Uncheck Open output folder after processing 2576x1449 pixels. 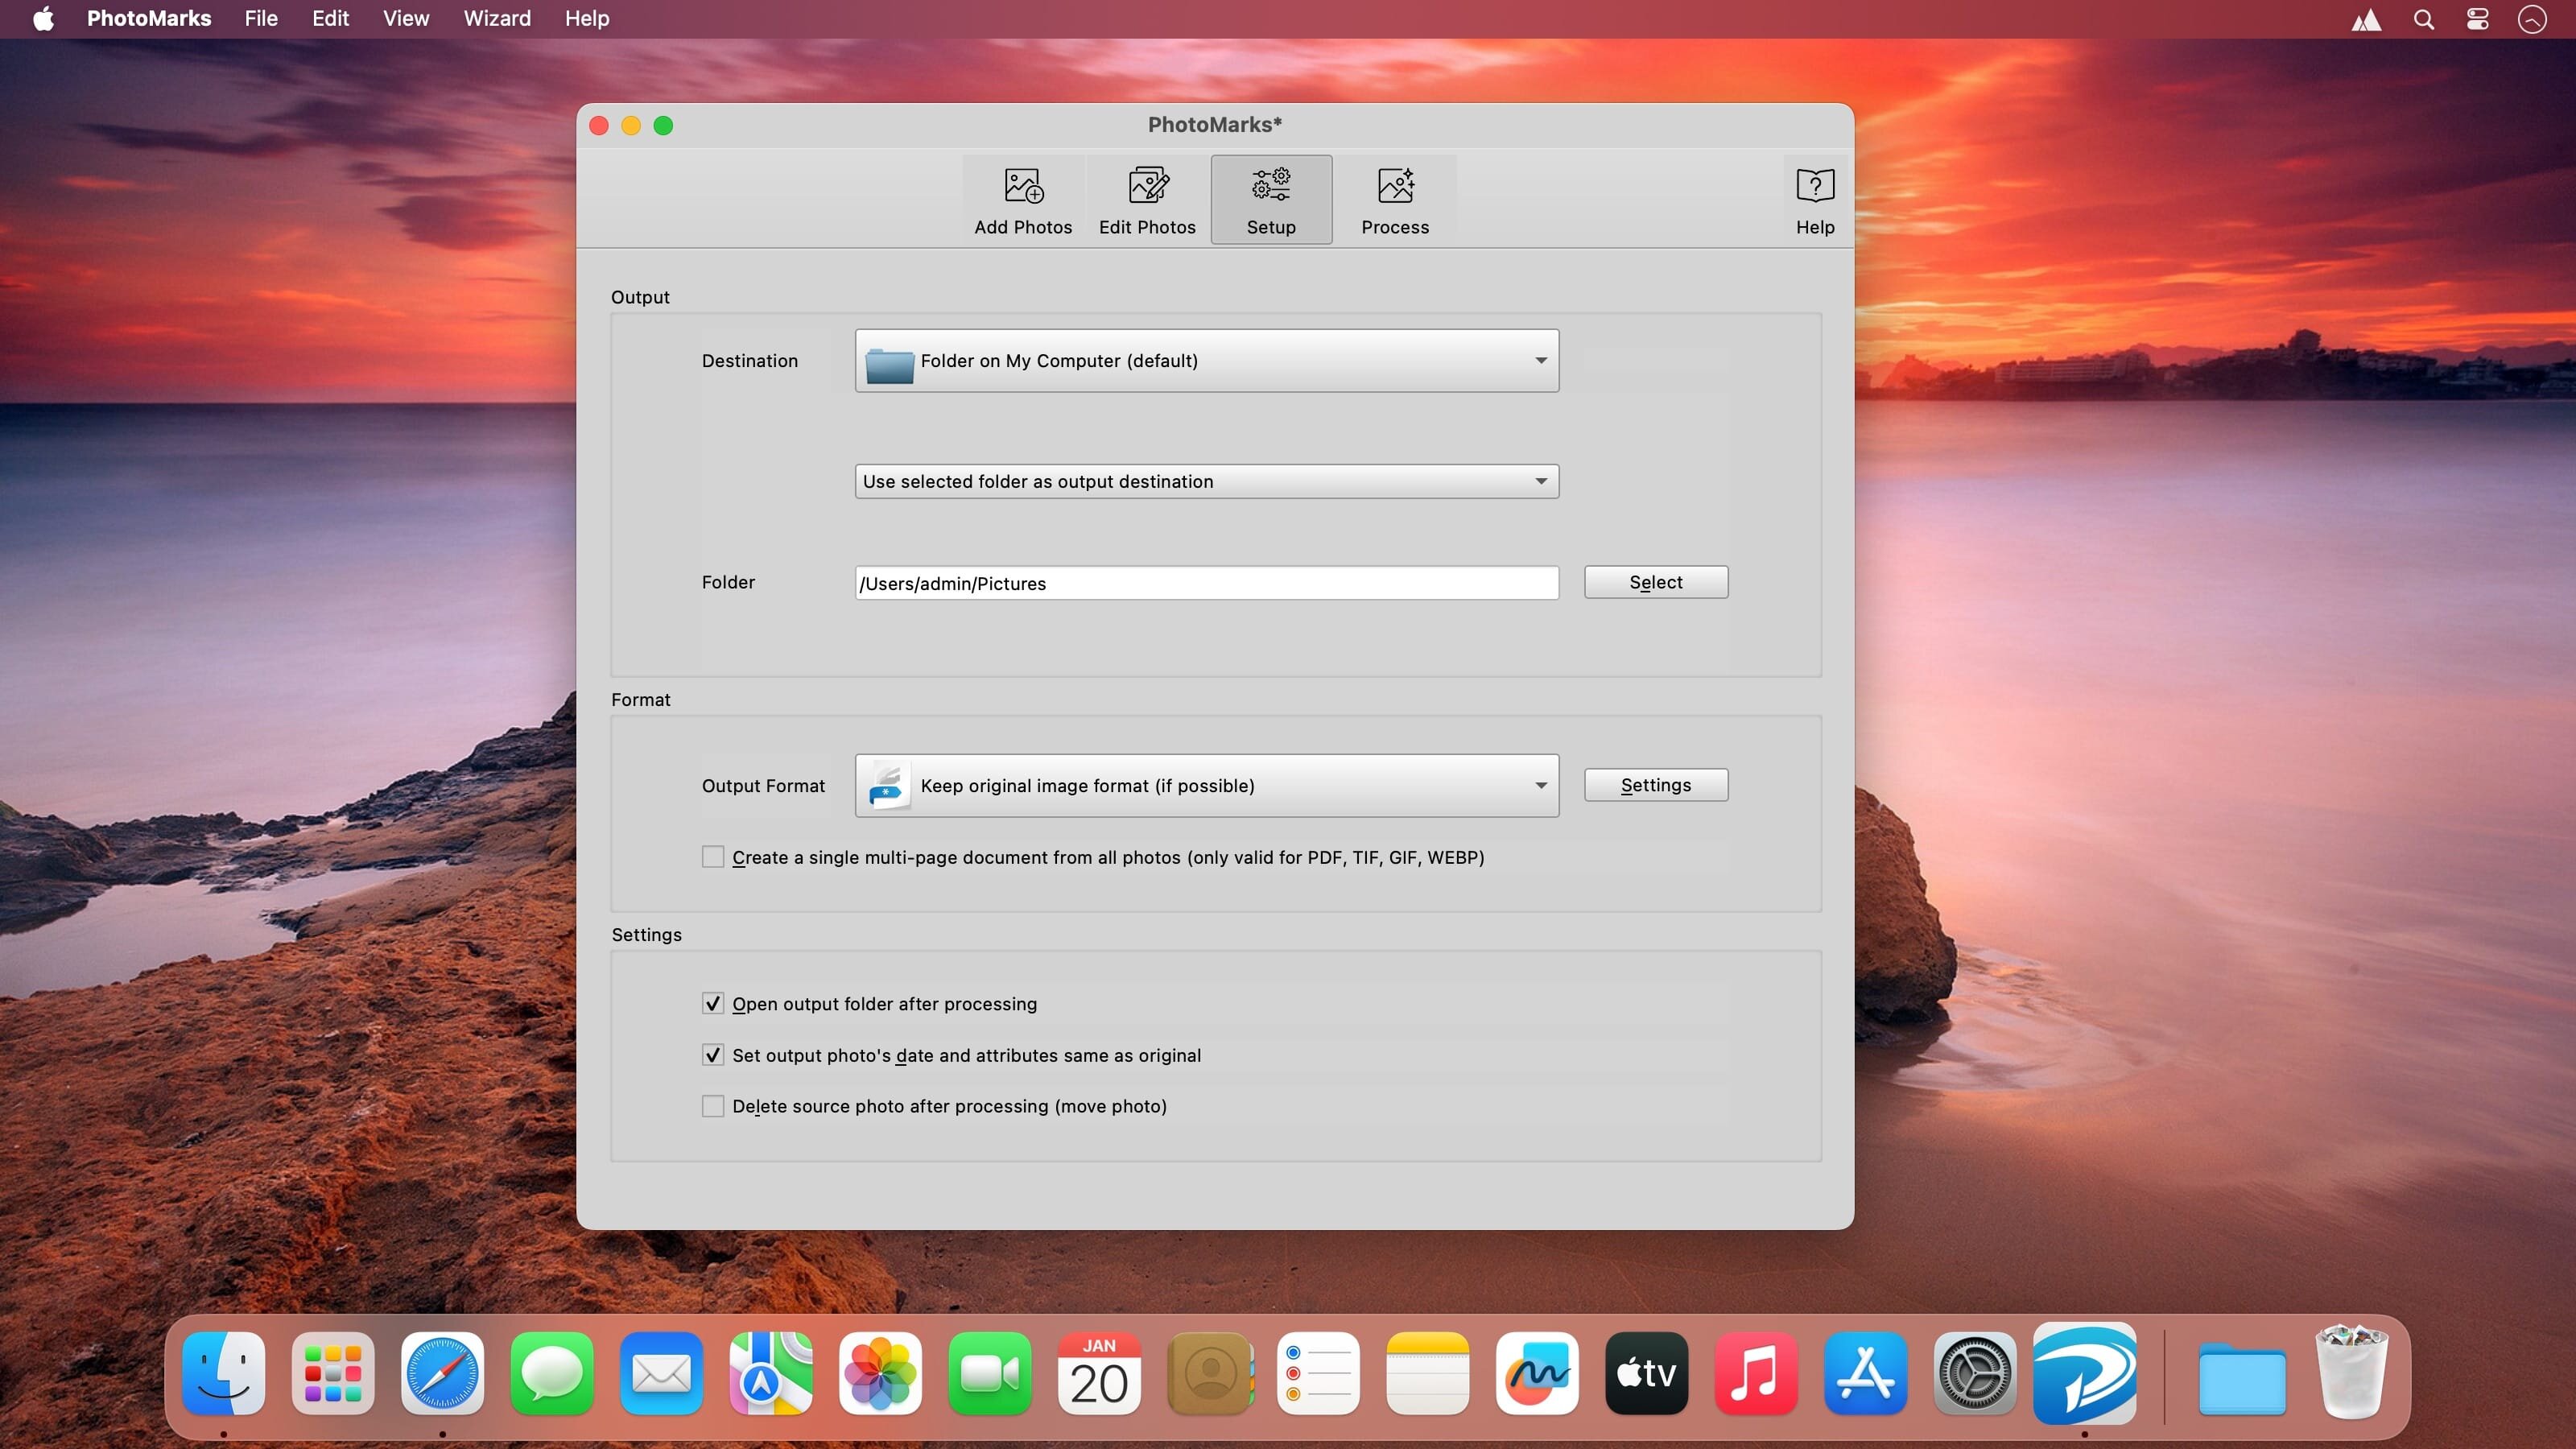(x=713, y=1003)
